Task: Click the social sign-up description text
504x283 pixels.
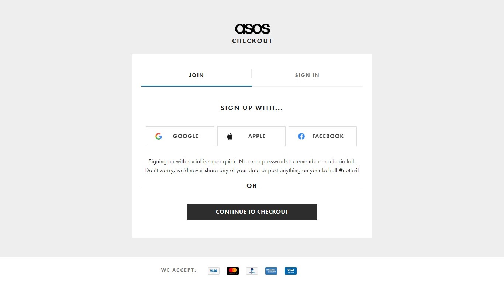Action: point(252,166)
